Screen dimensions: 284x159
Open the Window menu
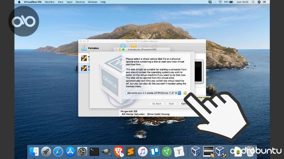point(93,2)
